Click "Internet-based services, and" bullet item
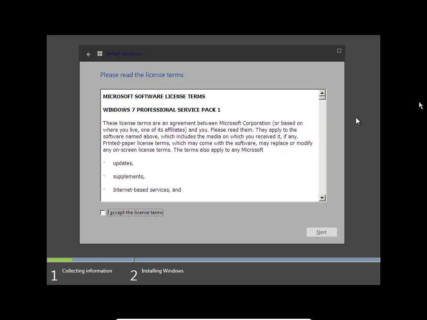Screen dimensions: 427x320 (147, 190)
